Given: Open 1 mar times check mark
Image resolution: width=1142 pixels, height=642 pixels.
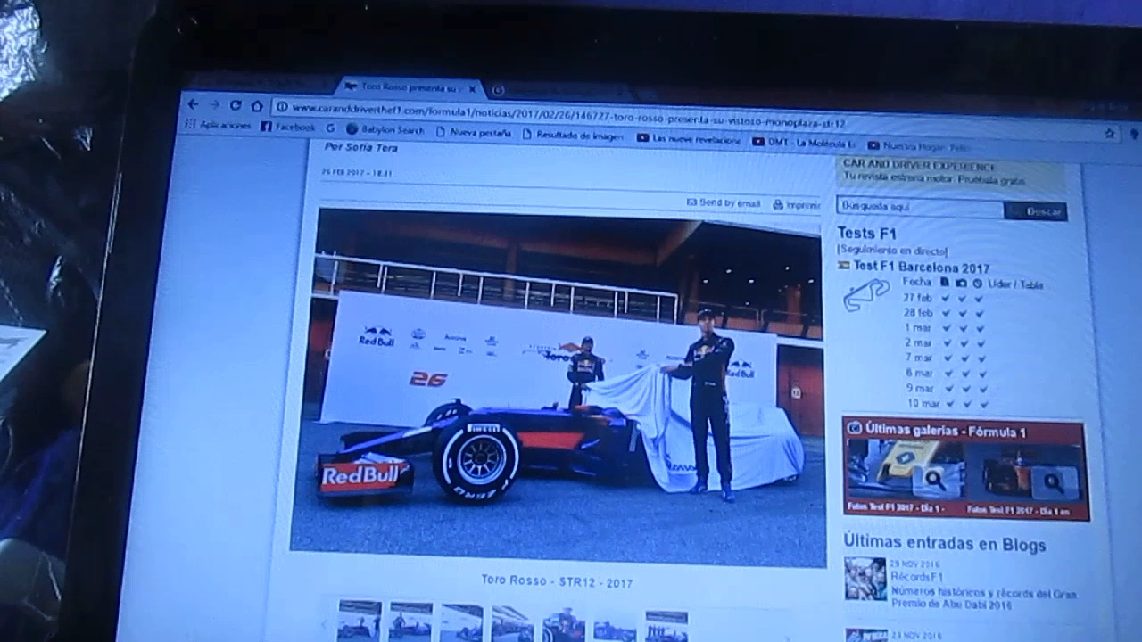Looking at the screenshot, I should [x=979, y=329].
